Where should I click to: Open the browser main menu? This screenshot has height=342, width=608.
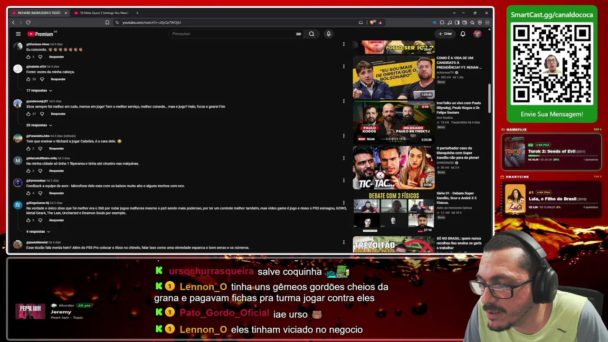(x=487, y=22)
